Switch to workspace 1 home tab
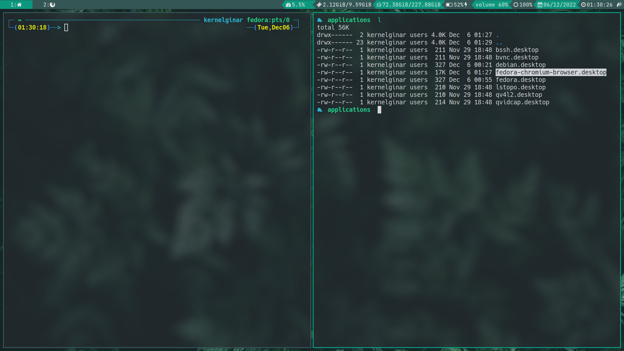The width and height of the screenshot is (624, 351). tap(16, 5)
